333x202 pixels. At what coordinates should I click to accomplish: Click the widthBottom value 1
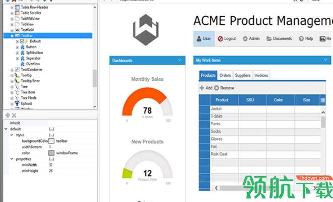coord(50,147)
